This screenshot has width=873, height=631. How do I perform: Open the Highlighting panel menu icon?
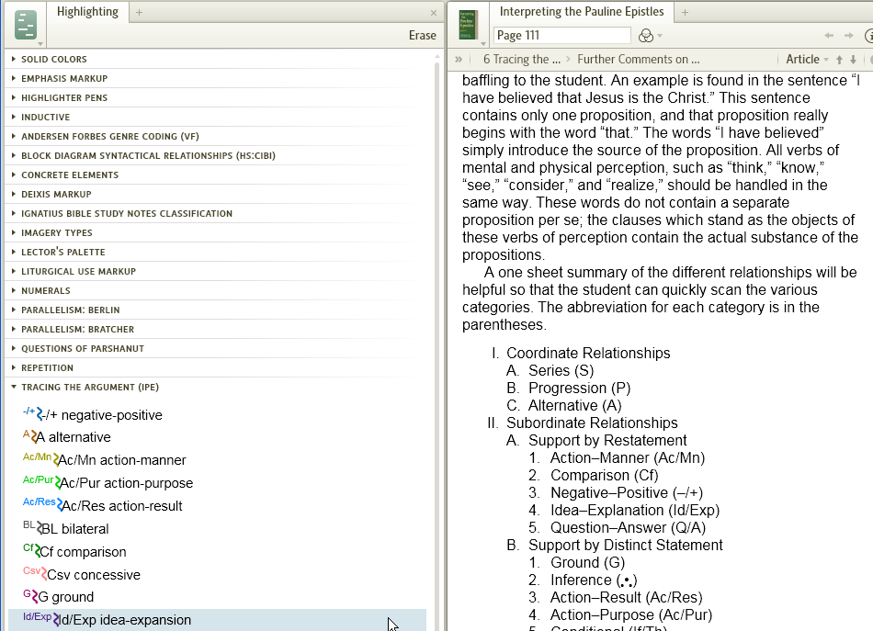pos(26,26)
